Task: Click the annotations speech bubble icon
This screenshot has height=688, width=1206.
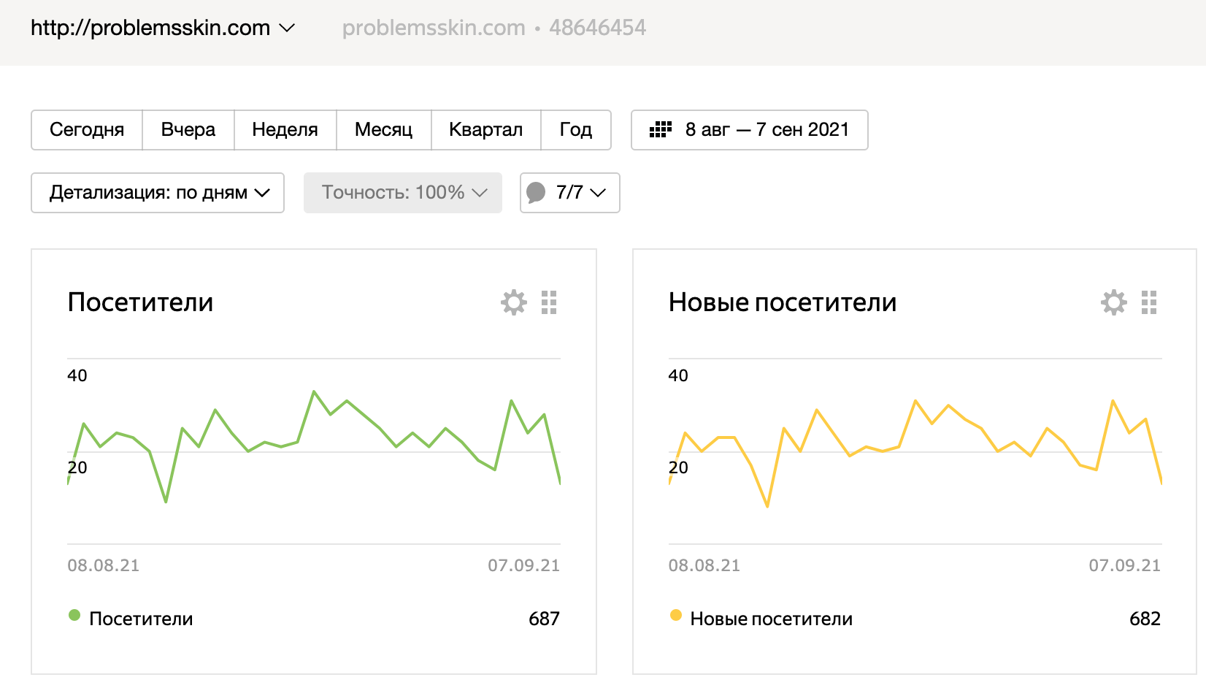Action: coord(536,193)
